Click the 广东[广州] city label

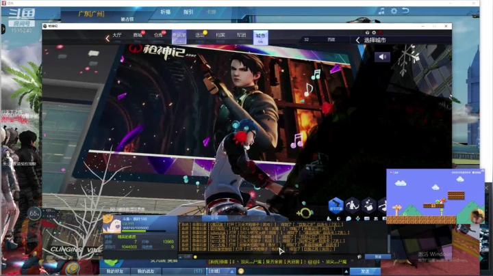(x=91, y=14)
